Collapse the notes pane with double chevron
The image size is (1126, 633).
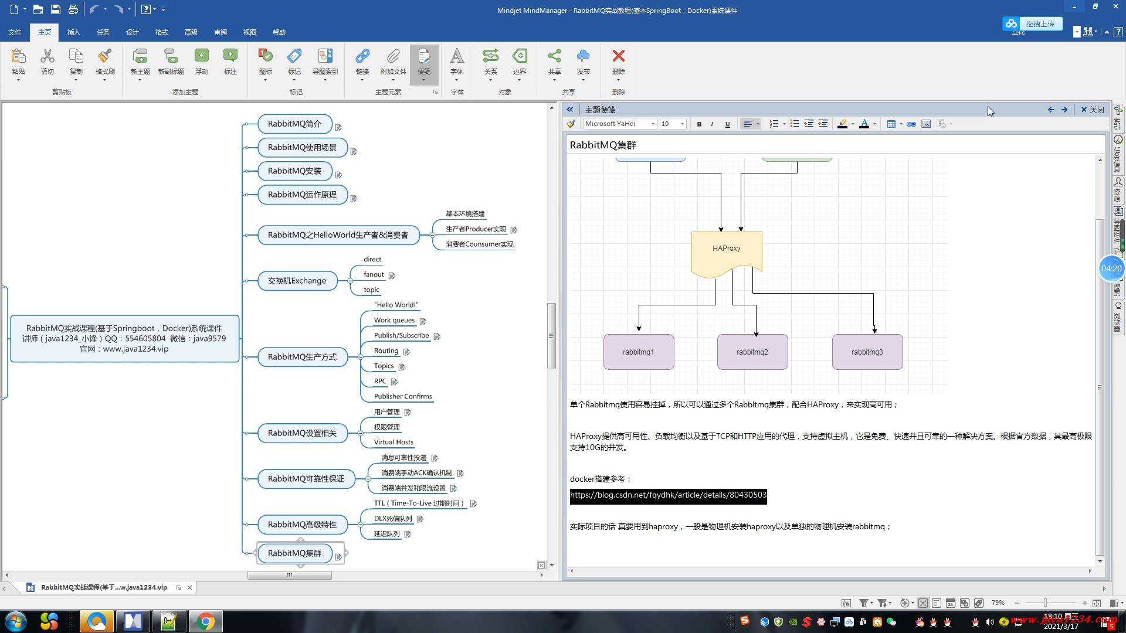tap(569, 110)
